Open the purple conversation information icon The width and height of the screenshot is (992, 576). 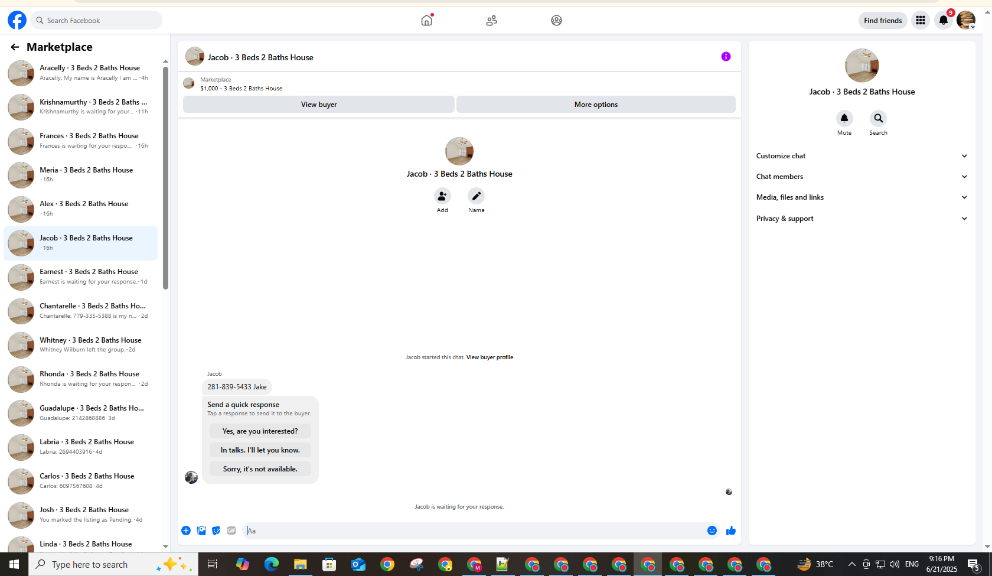click(726, 57)
